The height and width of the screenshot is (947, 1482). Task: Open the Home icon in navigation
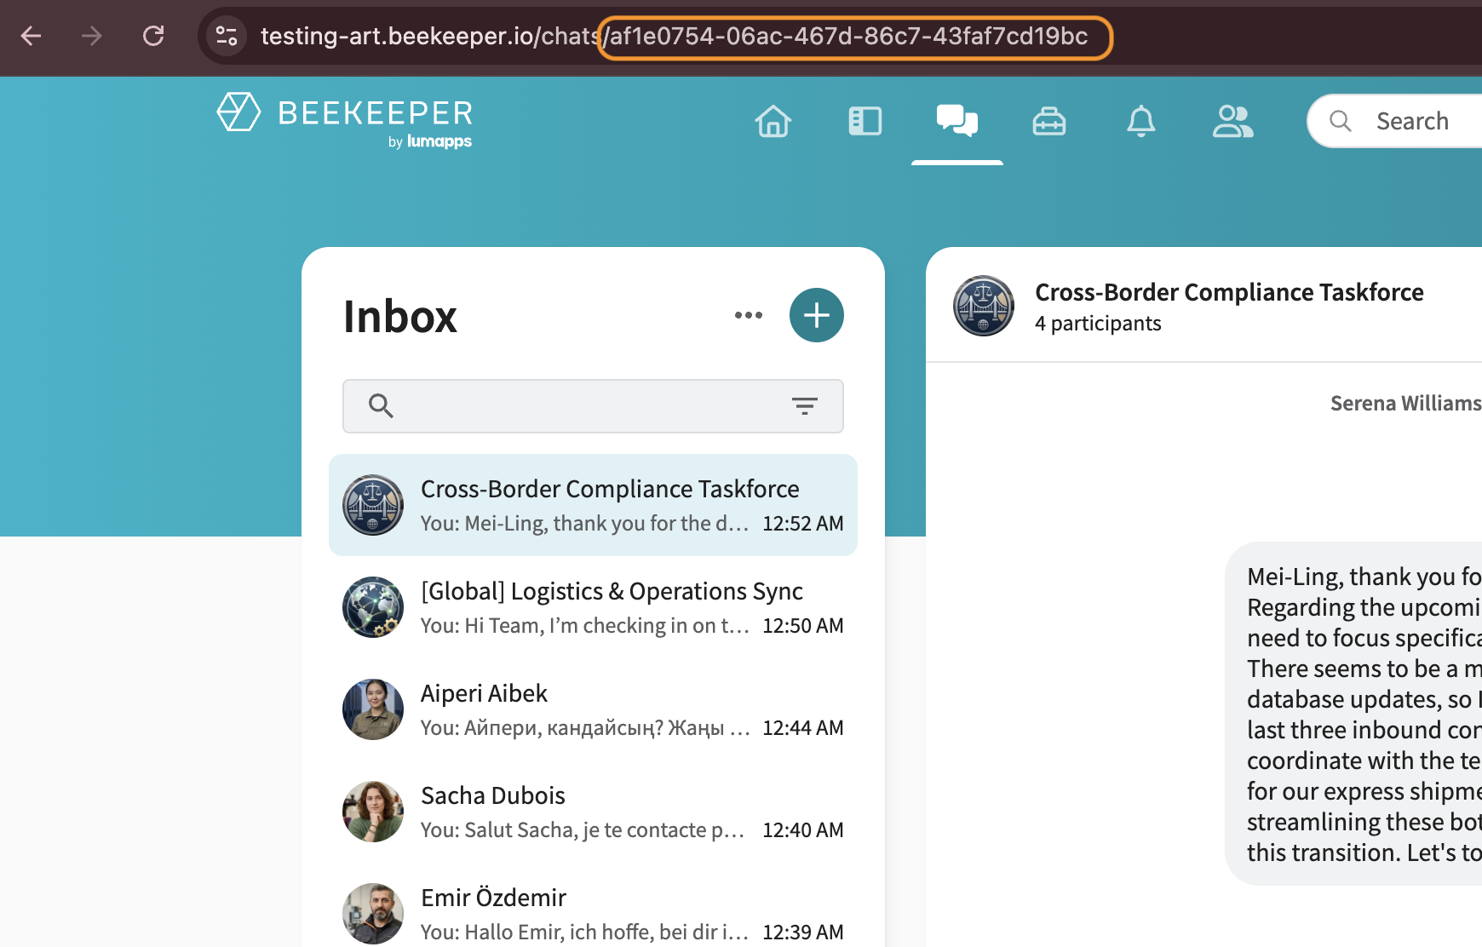coord(773,121)
